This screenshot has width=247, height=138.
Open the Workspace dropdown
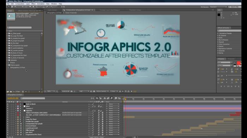click(218, 7)
